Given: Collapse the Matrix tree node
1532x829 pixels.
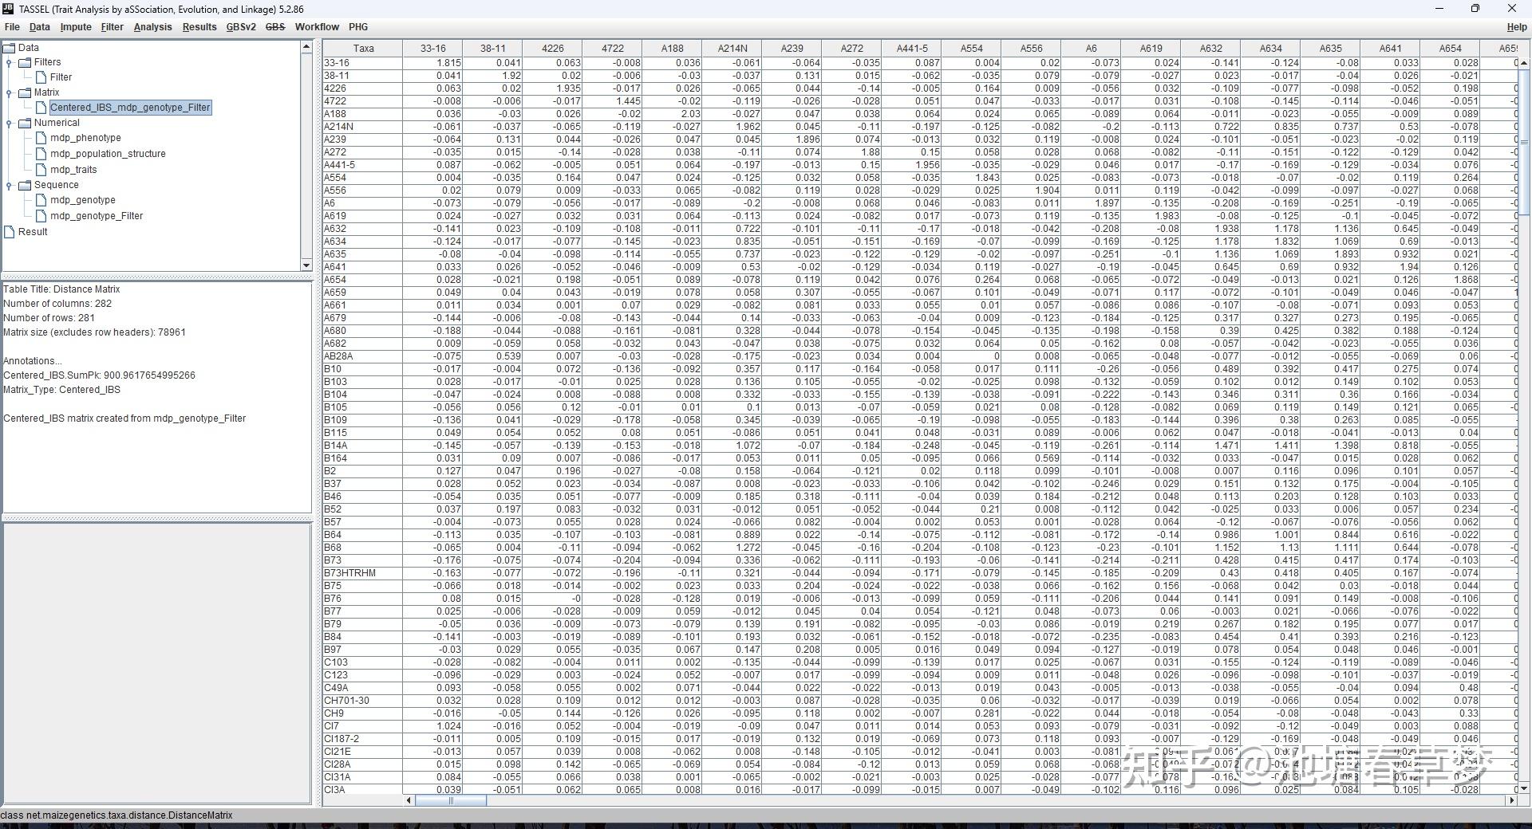Looking at the screenshot, I should click(x=9, y=92).
